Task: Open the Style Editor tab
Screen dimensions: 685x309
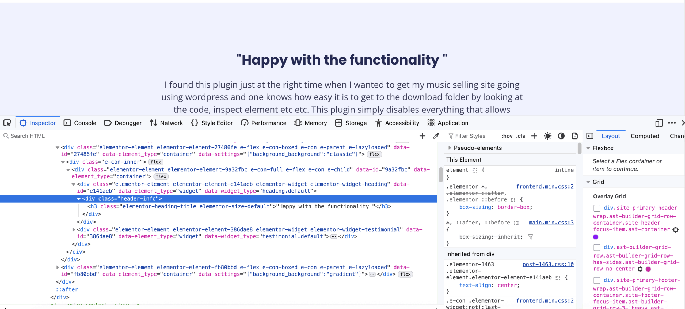Action: (x=212, y=123)
